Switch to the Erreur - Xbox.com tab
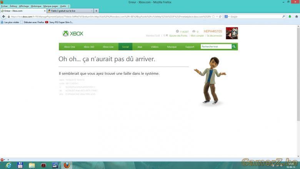The height and width of the screenshot is (169, 300). (x=23, y=11)
